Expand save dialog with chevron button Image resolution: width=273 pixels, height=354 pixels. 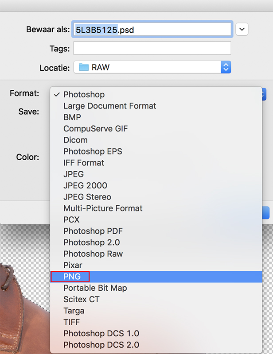pyautogui.click(x=242, y=29)
